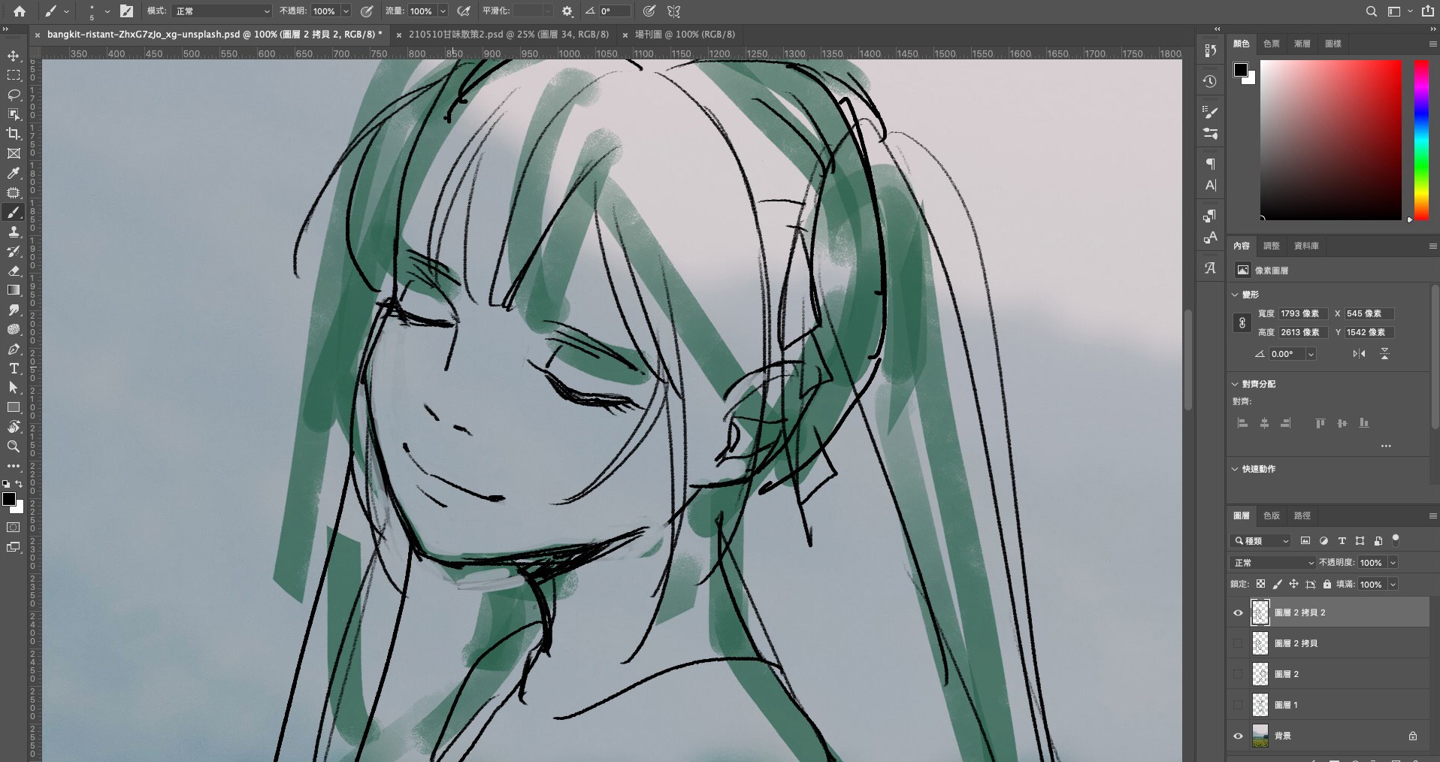
Task: Toggle the width-height constrain link
Action: tap(1242, 323)
